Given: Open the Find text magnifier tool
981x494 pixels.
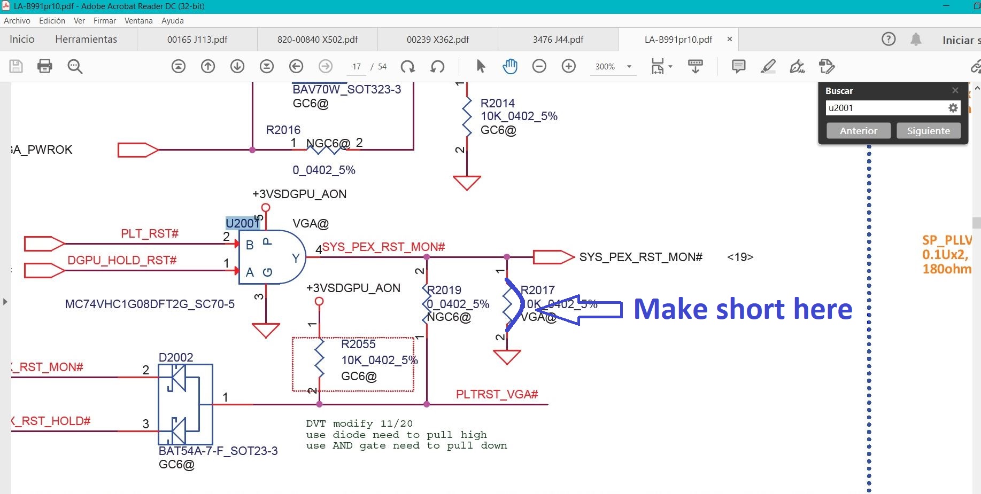Looking at the screenshot, I should click(75, 66).
